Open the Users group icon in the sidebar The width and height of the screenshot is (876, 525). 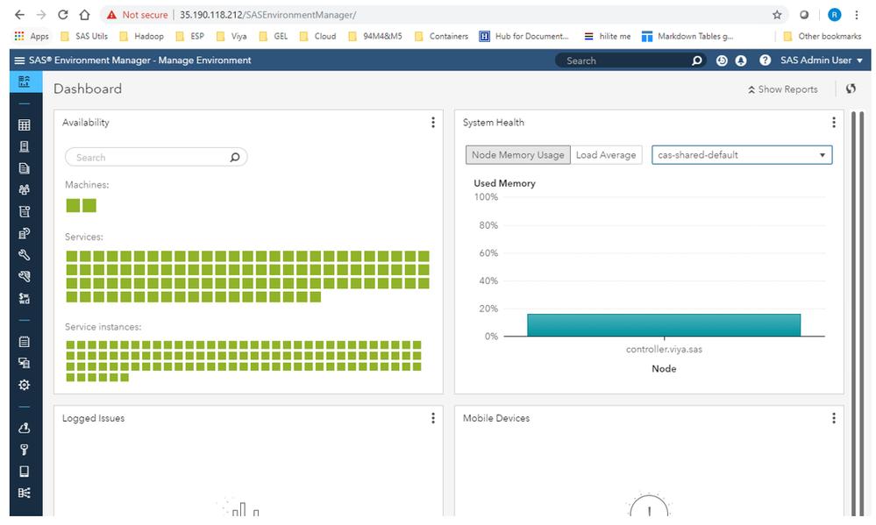point(25,189)
